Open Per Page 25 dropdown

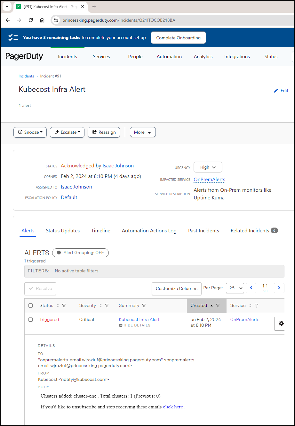(235, 288)
